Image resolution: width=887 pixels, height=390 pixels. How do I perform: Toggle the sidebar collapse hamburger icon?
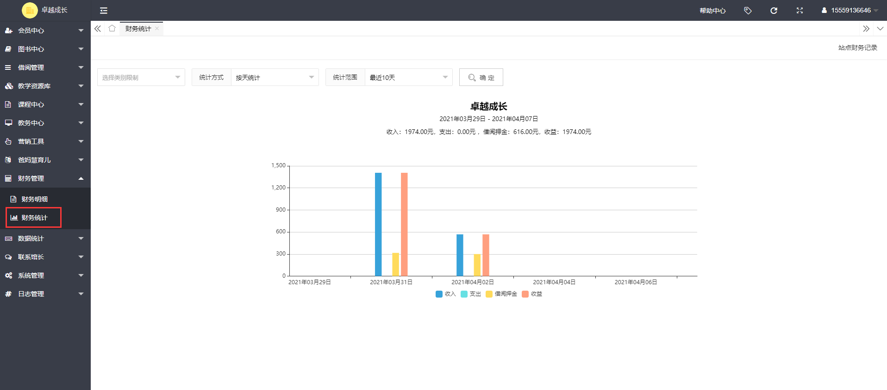(104, 11)
